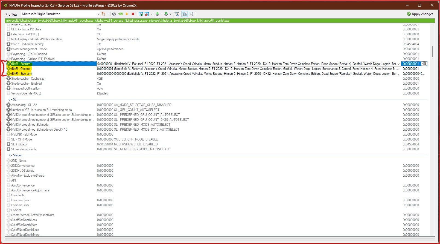Click gear icon beside Extension Limit (OGL)
This screenshot has width=440, height=244.
(8, 34)
